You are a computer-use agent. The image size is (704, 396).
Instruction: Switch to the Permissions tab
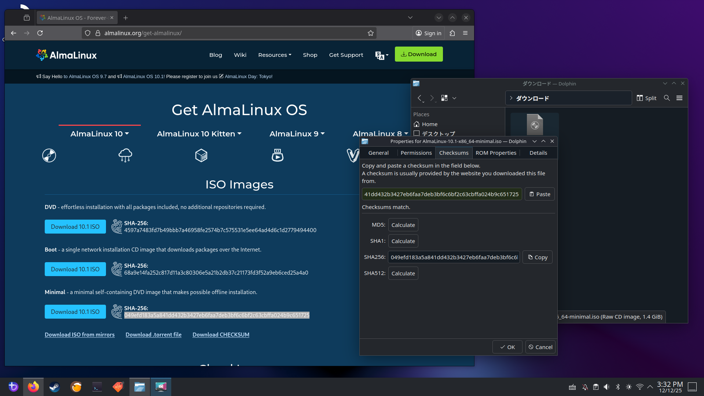coord(416,153)
